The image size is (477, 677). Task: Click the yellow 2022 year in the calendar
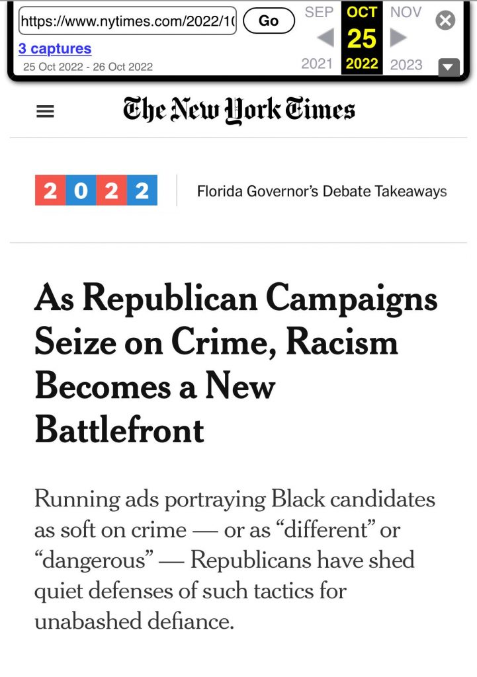click(x=361, y=63)
